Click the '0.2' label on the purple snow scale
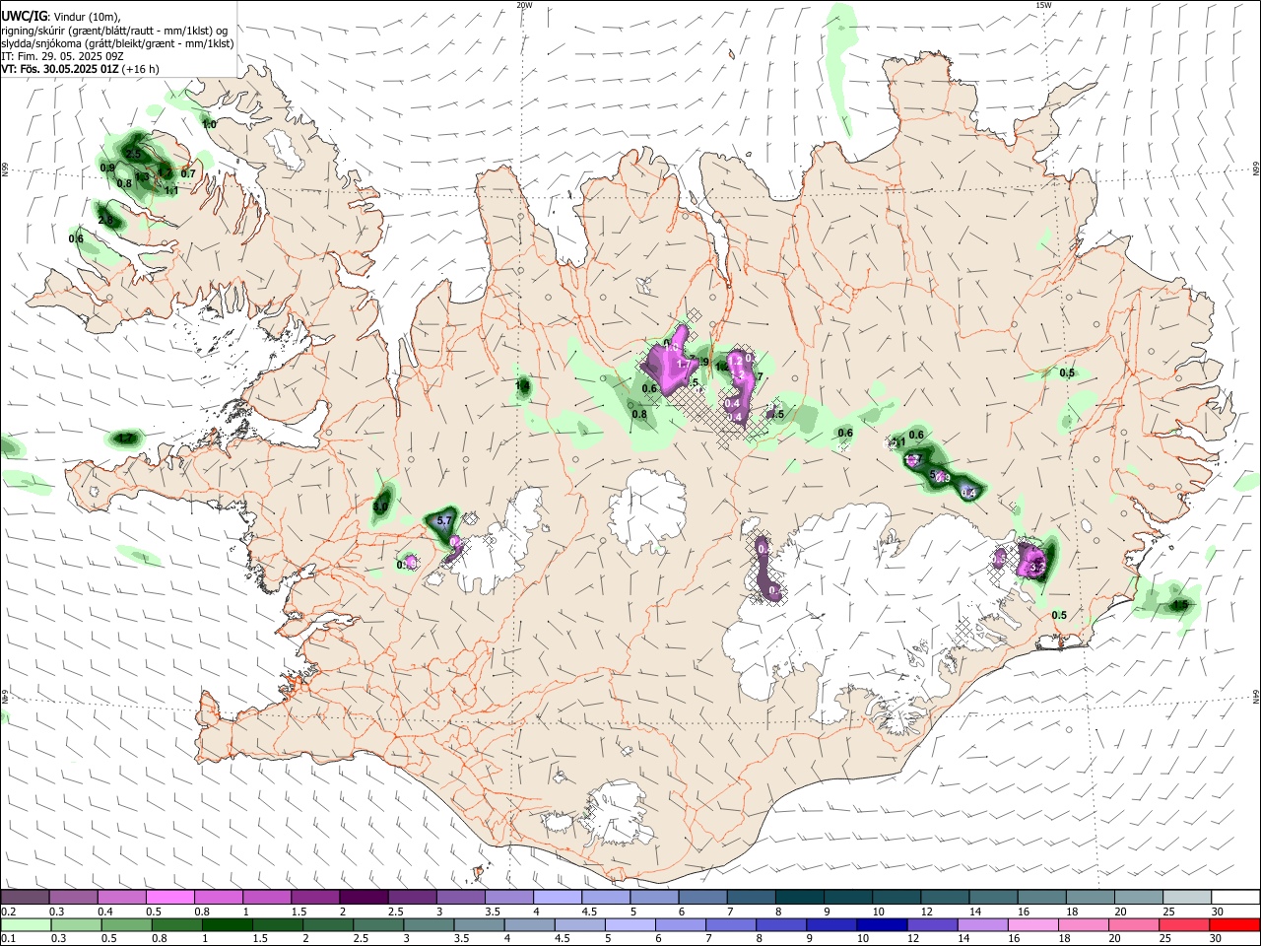This screenshot has width=1261, height=946. point(7,912)
